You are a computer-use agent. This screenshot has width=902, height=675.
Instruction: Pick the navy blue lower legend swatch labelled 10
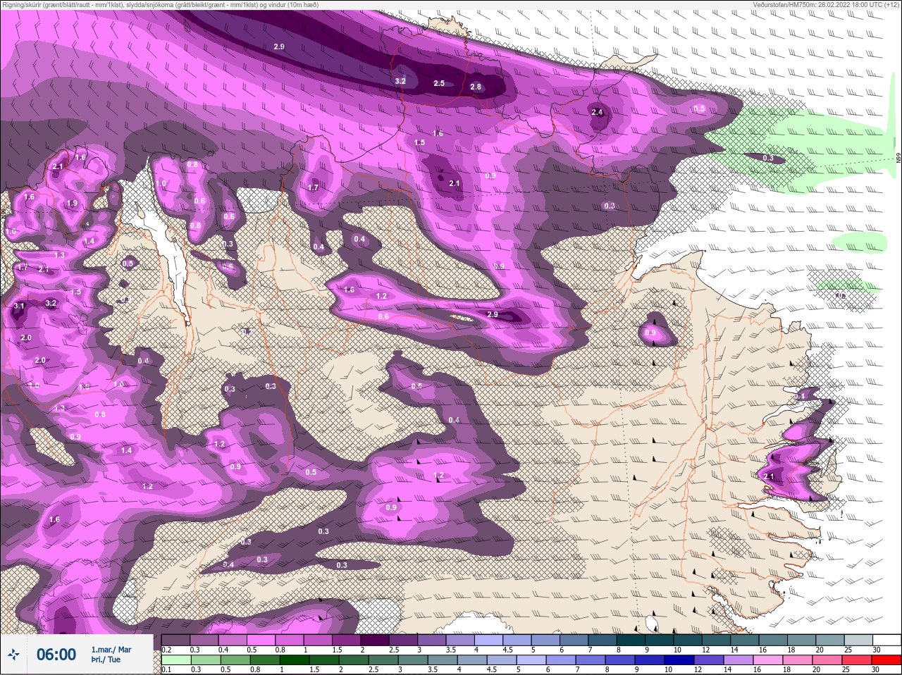679,659
